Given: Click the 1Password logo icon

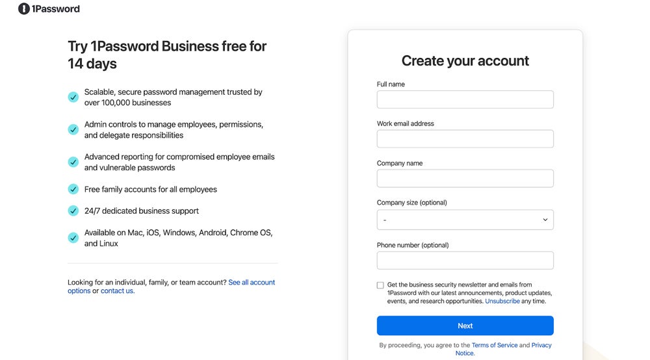Looking at the screenshot, I should click(24, 9).
